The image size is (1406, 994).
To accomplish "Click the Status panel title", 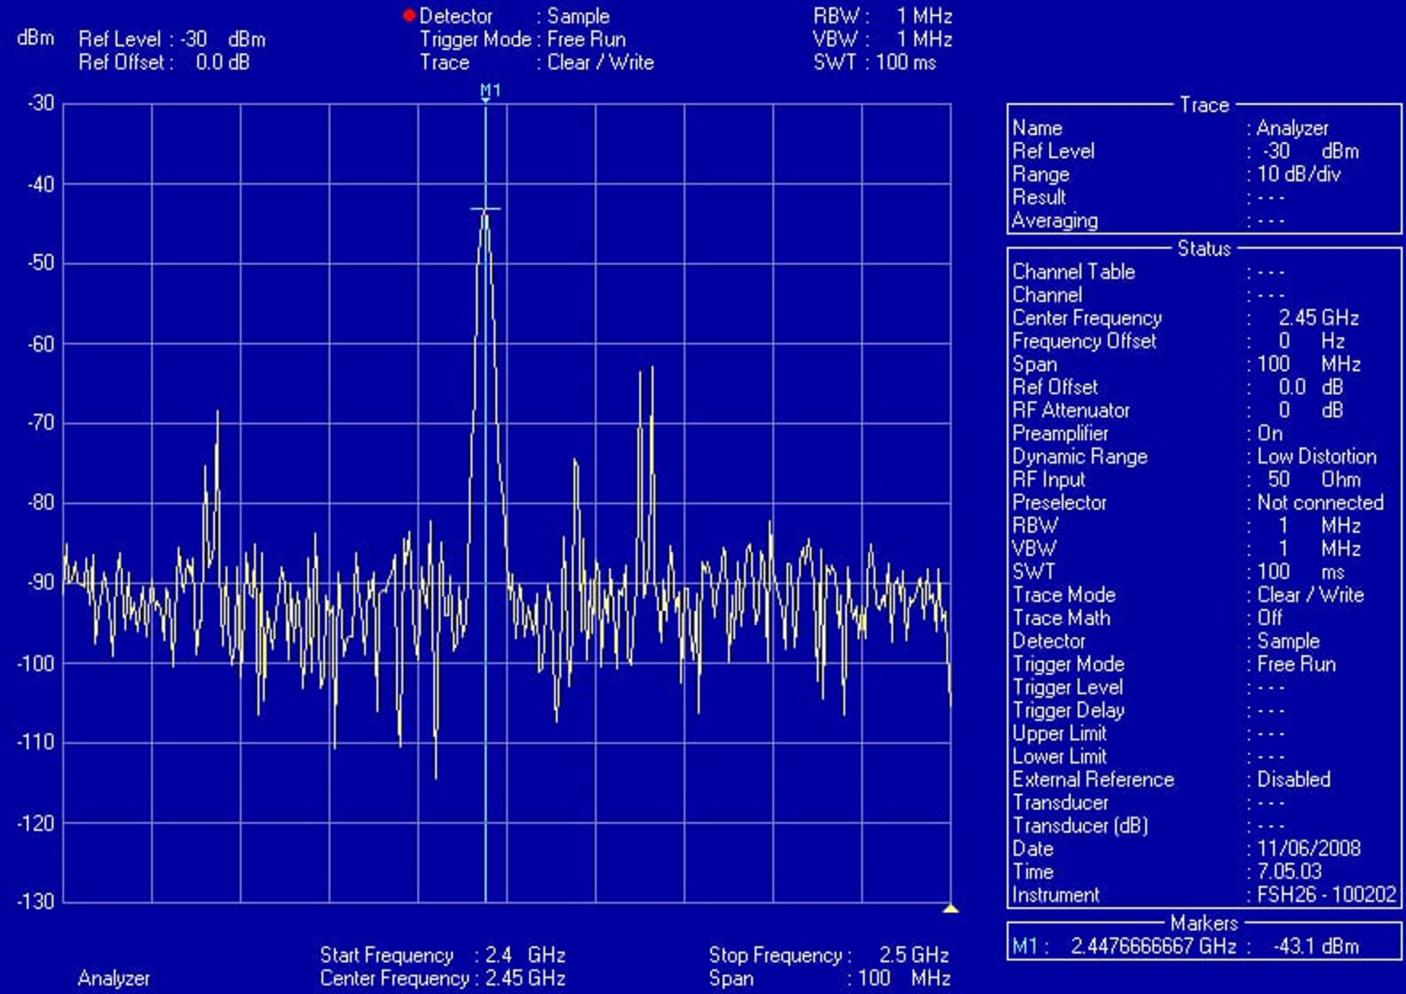I will pyautogui.click(x=1204, y=249).
